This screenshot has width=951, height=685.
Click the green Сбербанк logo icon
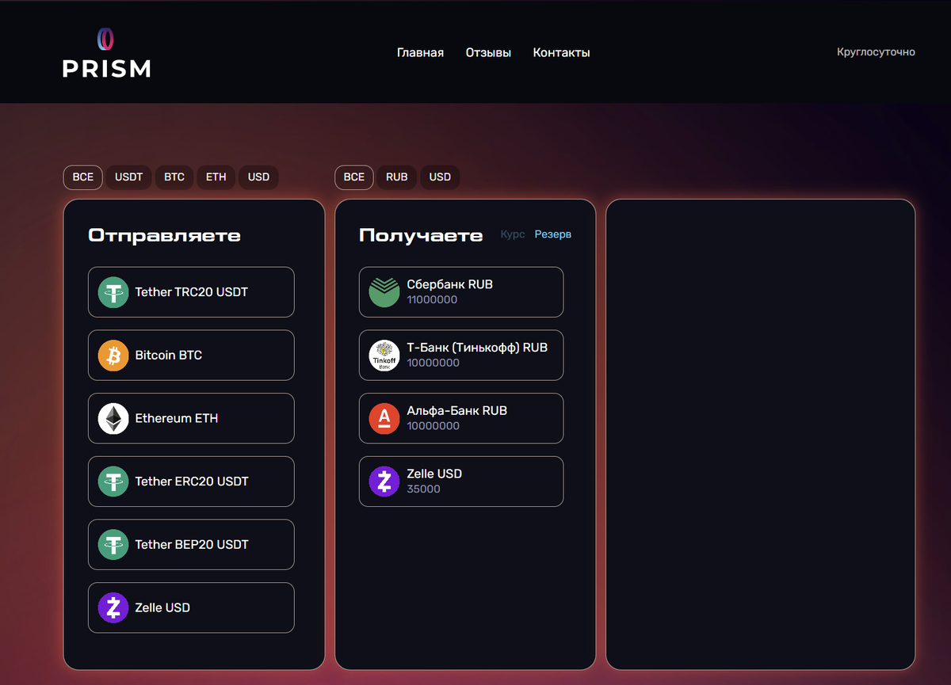tap(384, 292)
